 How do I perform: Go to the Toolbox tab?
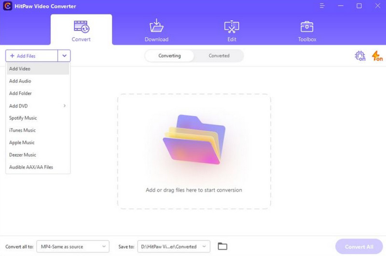point(307,30)
